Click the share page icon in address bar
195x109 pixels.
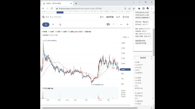point(129,9)
